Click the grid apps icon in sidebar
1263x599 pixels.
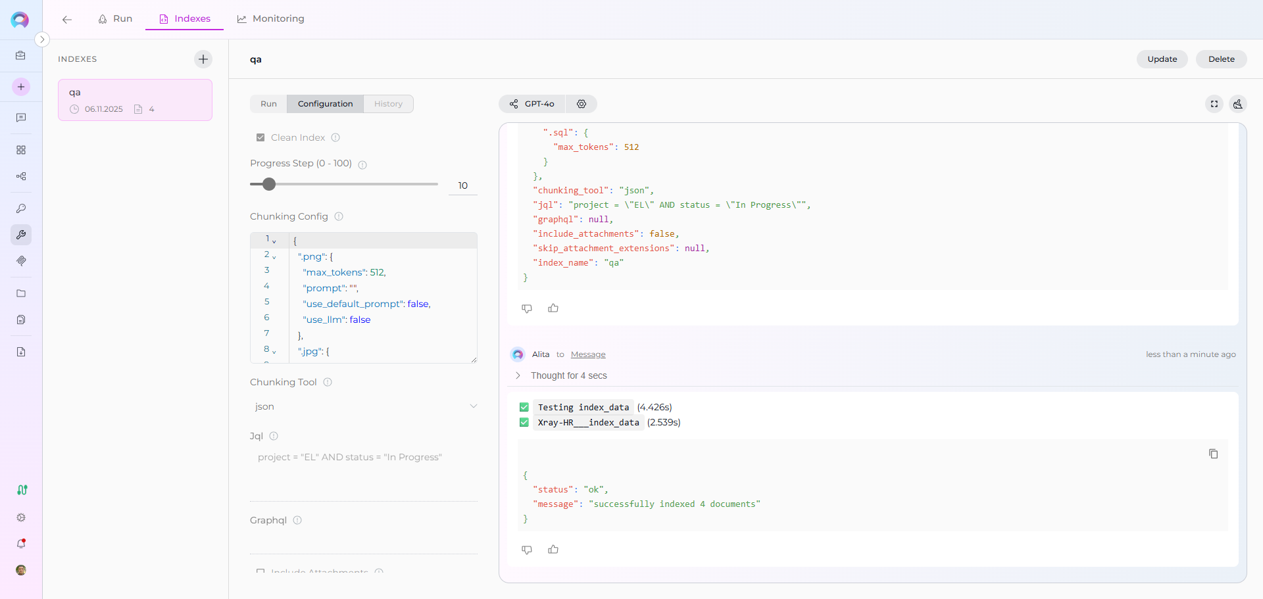(x=21, y=150)
